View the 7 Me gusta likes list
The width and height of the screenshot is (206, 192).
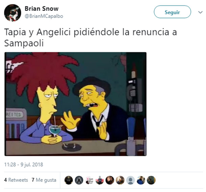click(x=44, y=180)
